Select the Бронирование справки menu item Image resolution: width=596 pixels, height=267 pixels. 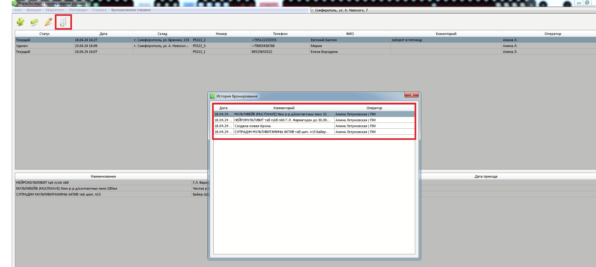click(131, 10)
